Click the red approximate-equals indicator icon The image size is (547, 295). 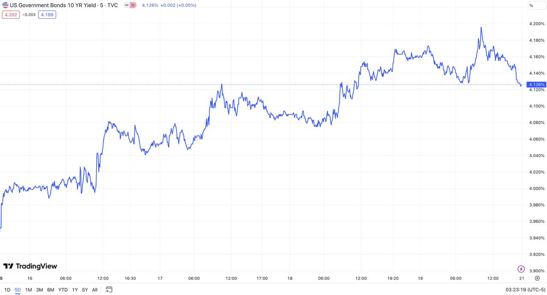coord(133,6)
